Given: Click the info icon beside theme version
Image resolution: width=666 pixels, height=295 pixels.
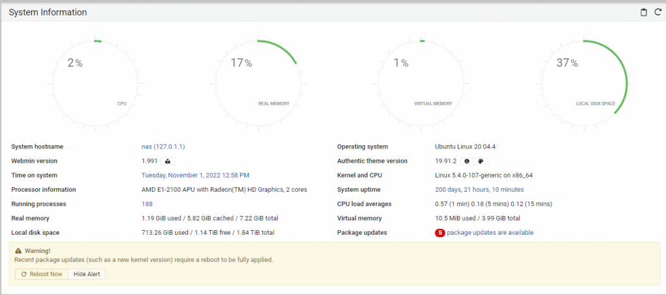Looking at the screenshot, I should tap(467, 161).
